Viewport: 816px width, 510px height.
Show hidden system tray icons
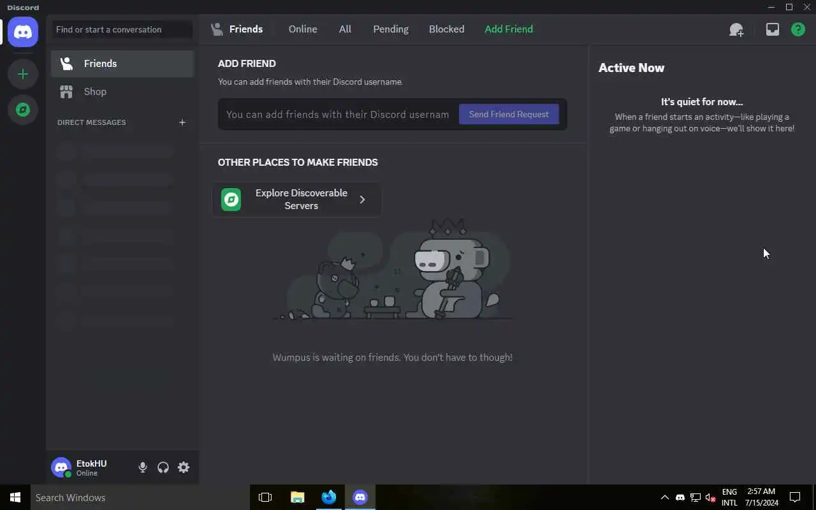pyautogui.click(x=664, y=497)
